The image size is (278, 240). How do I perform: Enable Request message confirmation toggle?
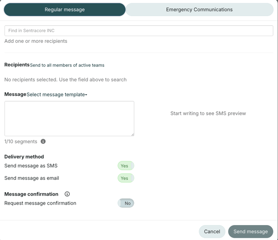(125, 203)
